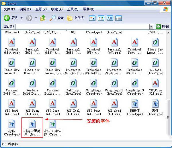Click the scrollbar up arrow
Screen dimensions: 172x148
[x=168, y=33]
